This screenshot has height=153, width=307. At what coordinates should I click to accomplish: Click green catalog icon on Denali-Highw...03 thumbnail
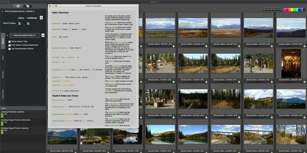click(206, 44)
